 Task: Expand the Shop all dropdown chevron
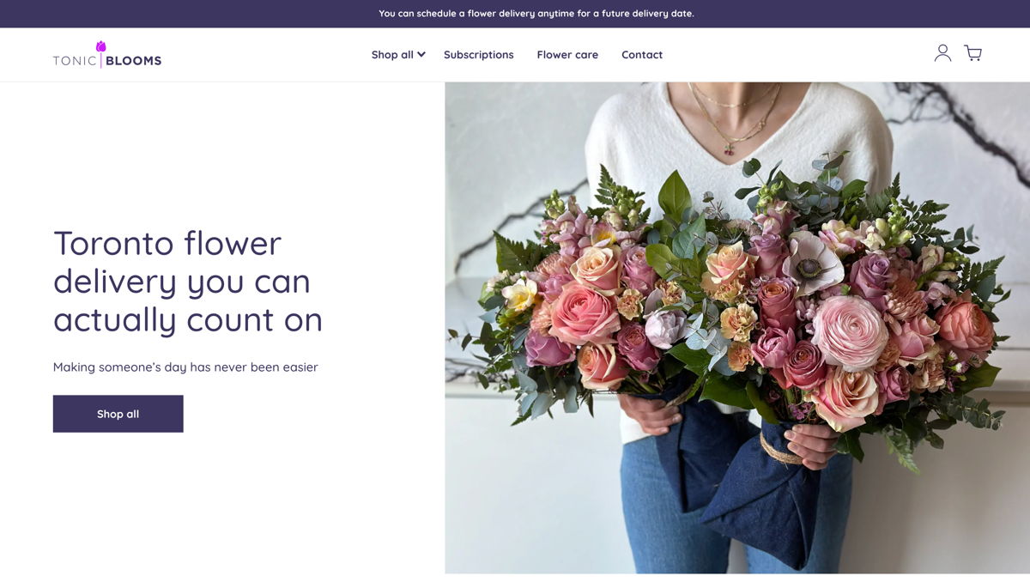click(x=421, y=54)
